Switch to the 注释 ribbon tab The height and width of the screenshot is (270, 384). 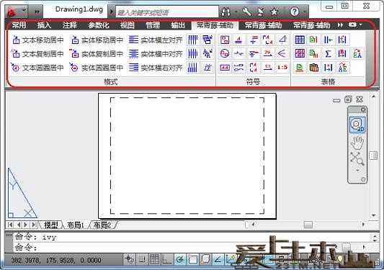coord(70,25)
